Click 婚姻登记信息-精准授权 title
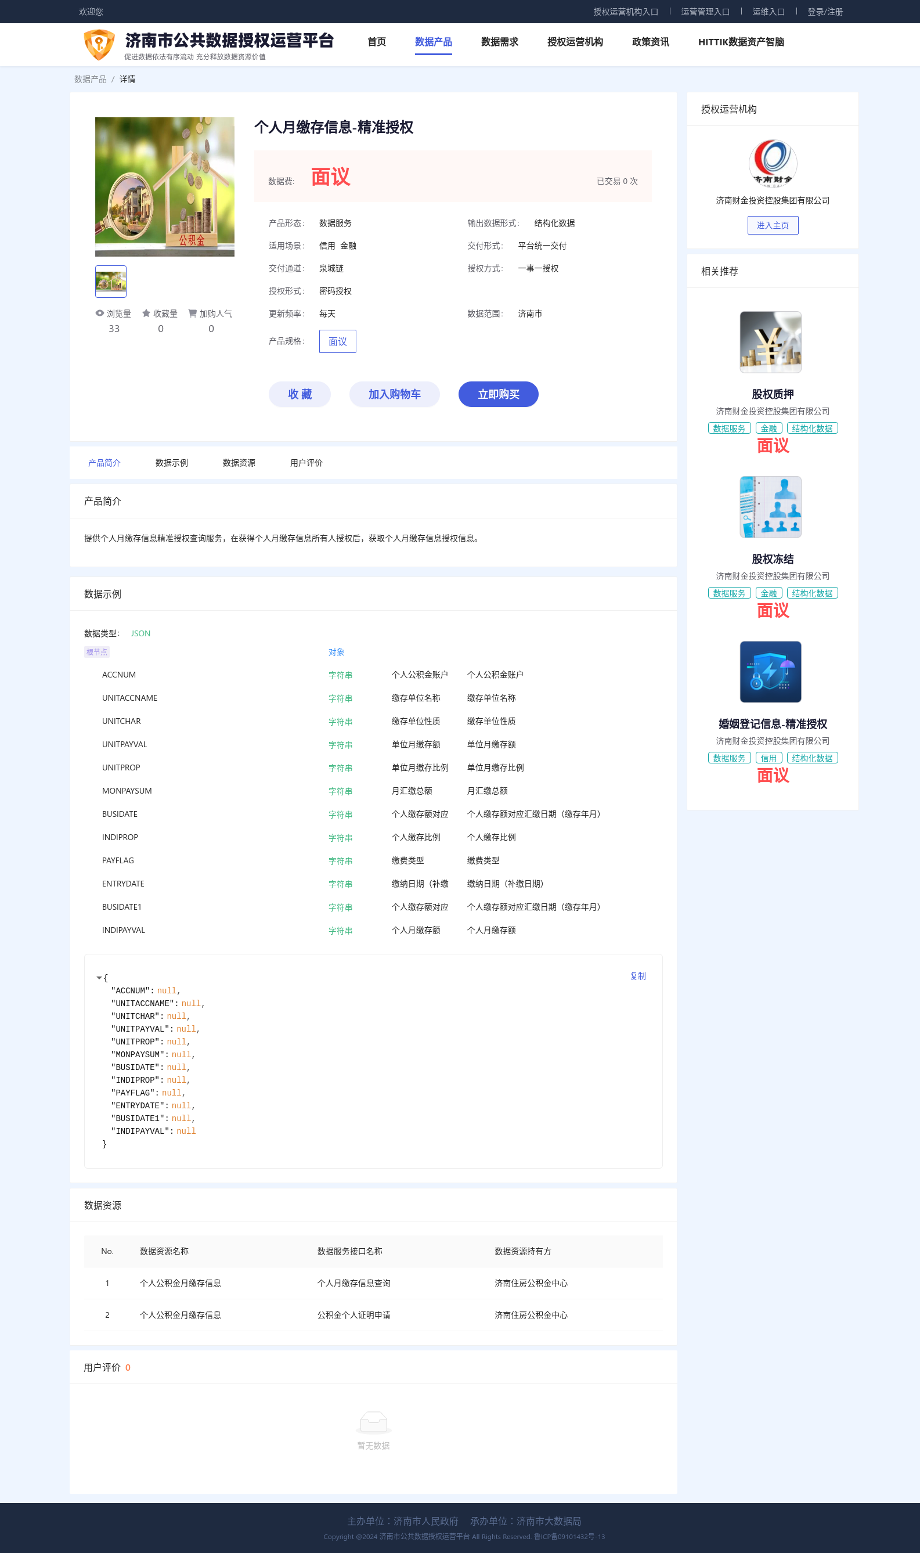The width and height of the screenshot is (920, 1553). [773, 724]
